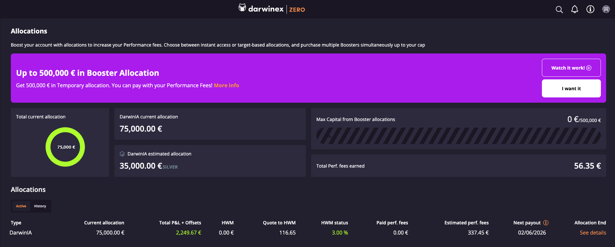615x247 pixels.
Task: Open the More info link
Action: (227, 85)
